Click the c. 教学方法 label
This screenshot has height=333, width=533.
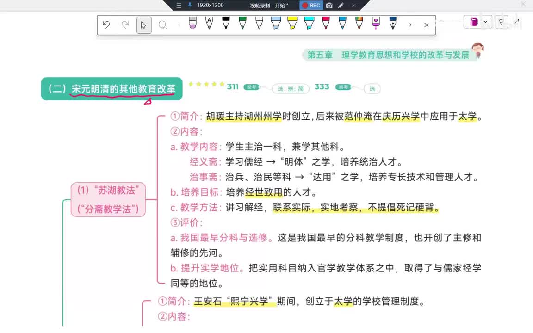[196, 207]
